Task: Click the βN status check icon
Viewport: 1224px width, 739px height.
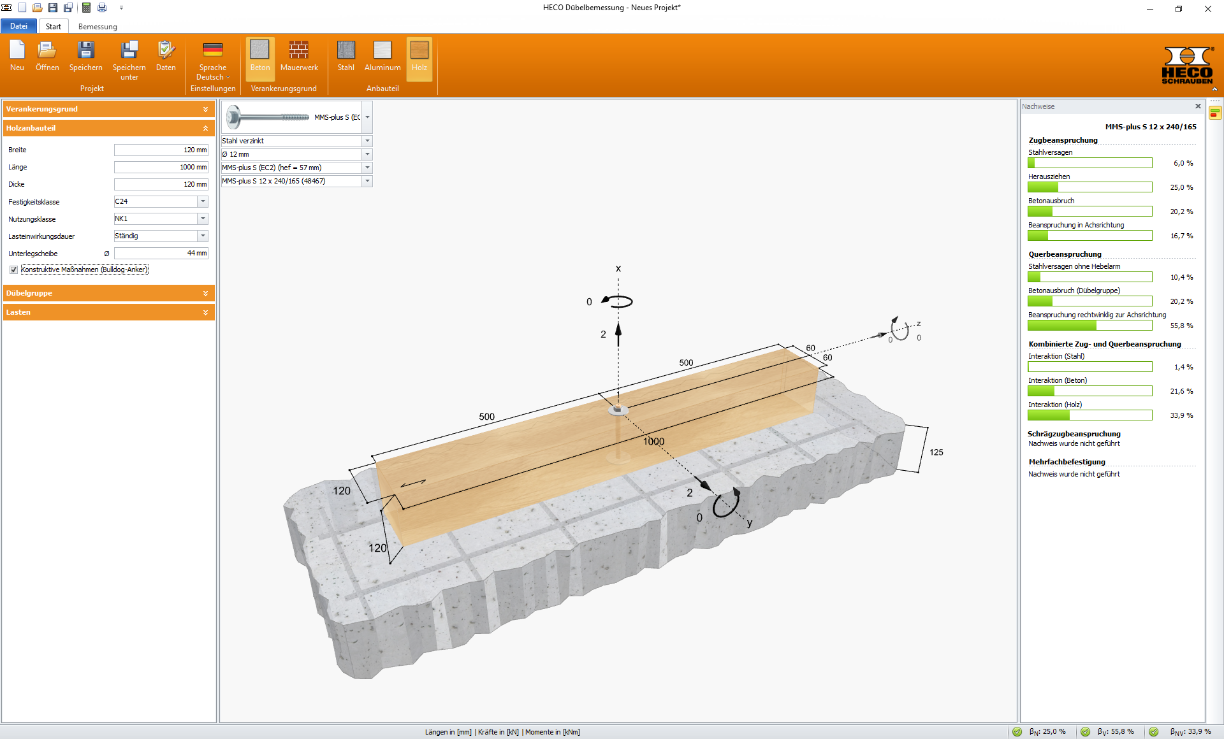Action: [x=1017, y=732]
